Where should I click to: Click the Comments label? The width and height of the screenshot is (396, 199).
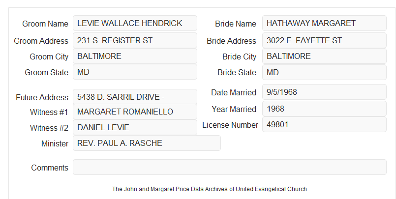(x=50, y=168)
